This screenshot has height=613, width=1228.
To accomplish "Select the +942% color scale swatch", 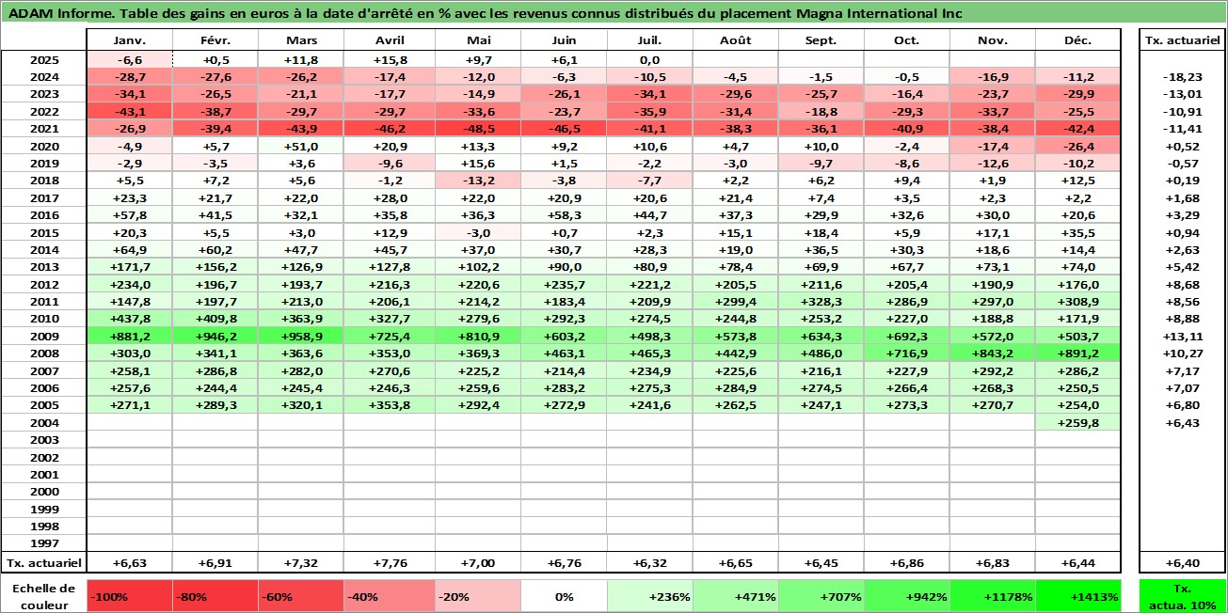I will point(907,596).
